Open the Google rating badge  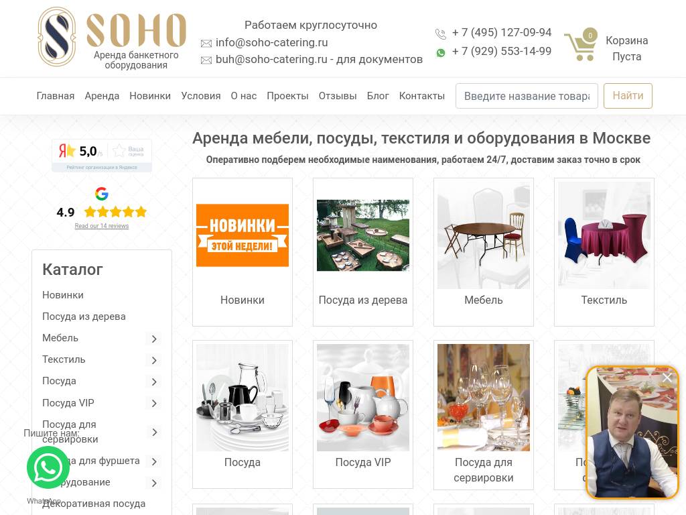102,208
